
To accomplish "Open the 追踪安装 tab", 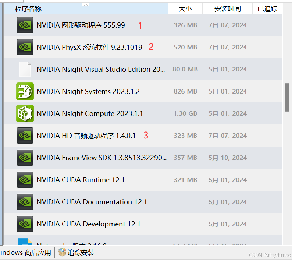I will [x=76, y=253].
